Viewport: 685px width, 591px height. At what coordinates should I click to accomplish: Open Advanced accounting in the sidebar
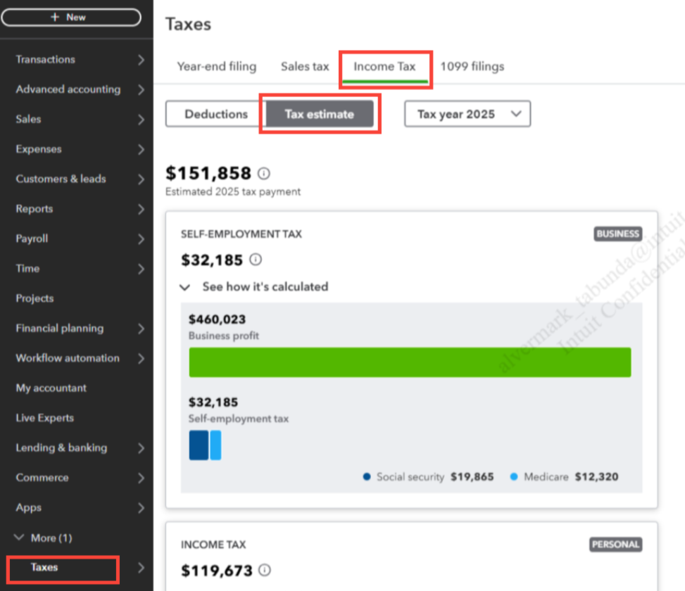68,89
